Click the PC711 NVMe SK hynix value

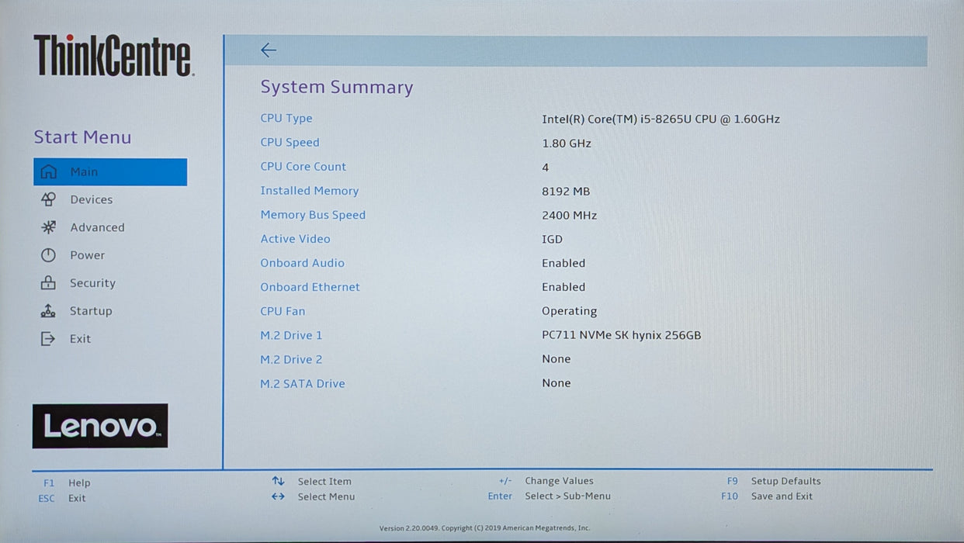(621, 335)
